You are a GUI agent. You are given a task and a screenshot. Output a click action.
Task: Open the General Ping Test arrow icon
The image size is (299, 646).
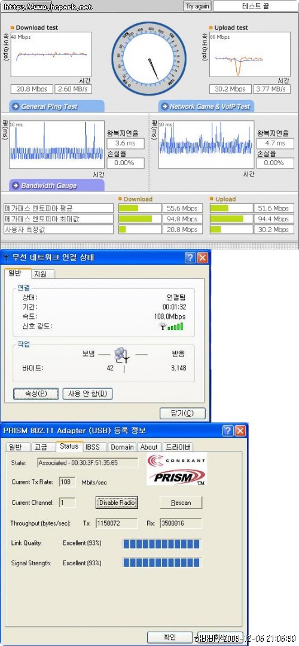[16, 106]
